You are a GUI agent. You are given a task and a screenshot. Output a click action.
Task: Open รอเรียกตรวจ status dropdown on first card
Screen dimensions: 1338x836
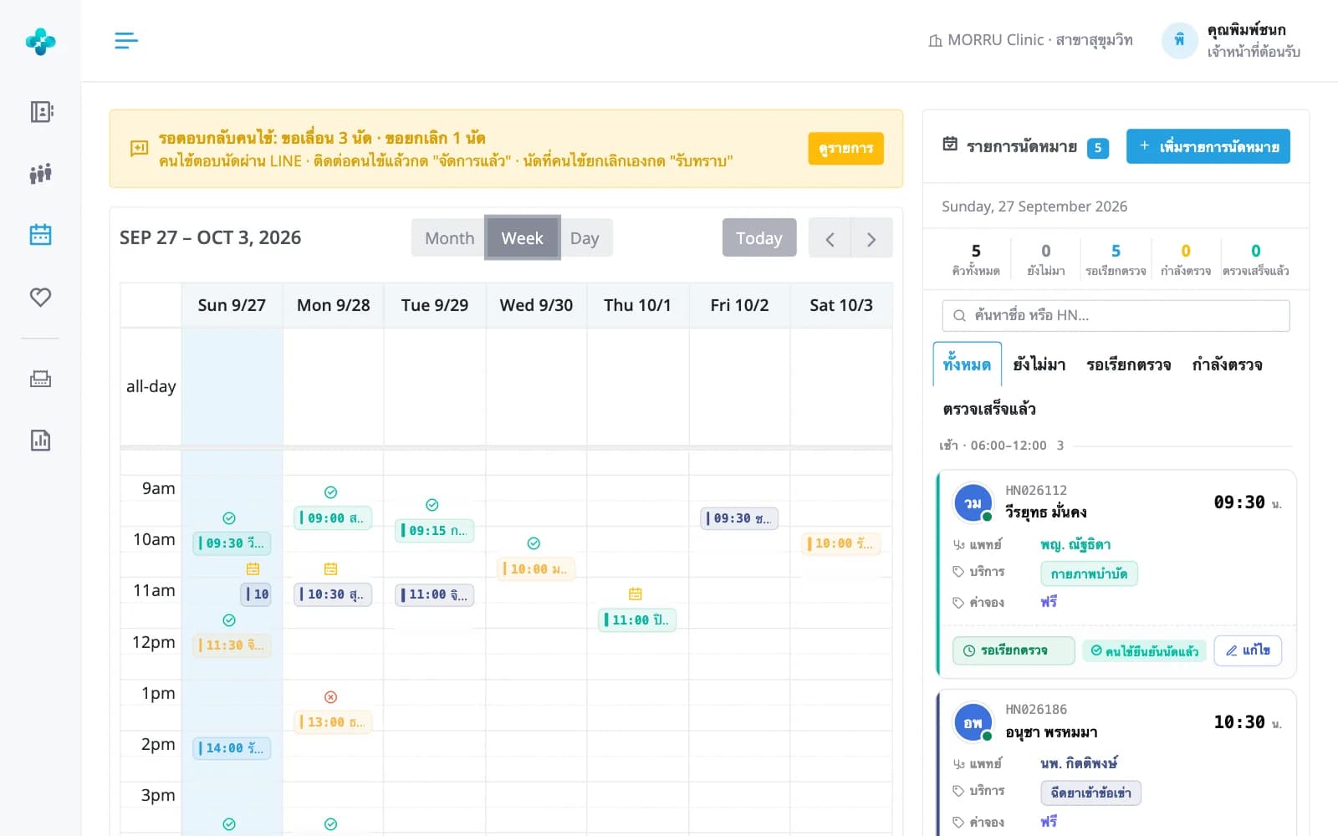pyautogui.click(x=1014, y=650)
